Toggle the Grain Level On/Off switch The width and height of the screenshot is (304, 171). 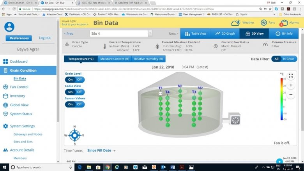pyautogui.click(x=74, y=79)
